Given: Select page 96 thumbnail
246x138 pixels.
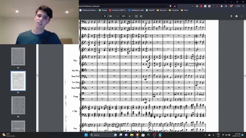Looking at the screenshot, I should click(x=18, y=105).
